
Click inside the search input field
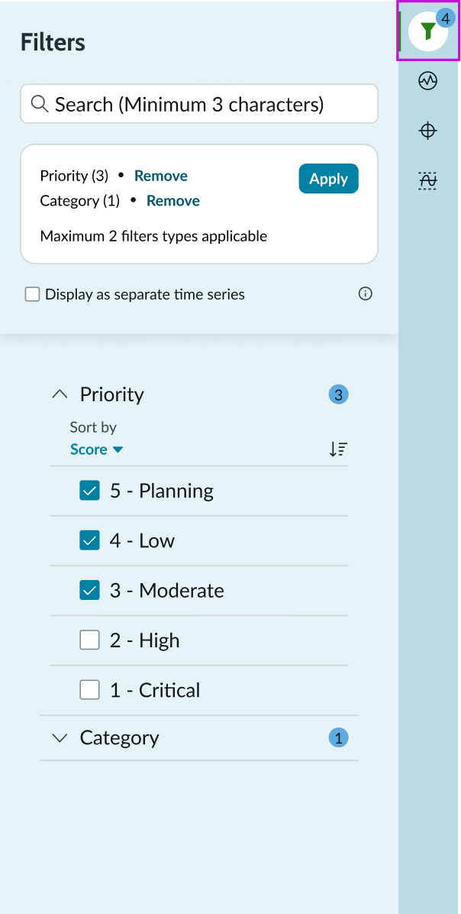(x=198, y=104)
